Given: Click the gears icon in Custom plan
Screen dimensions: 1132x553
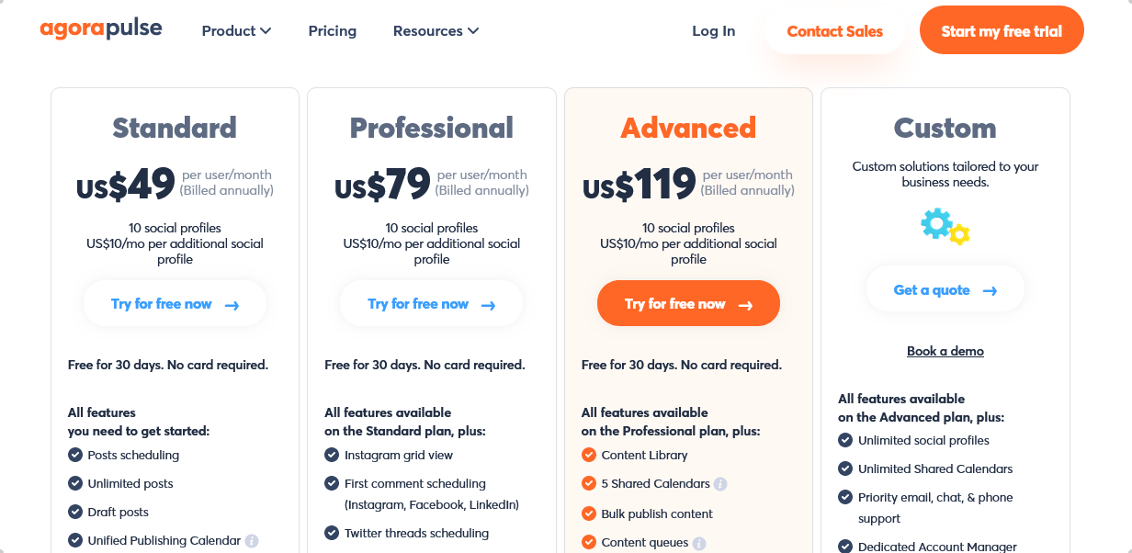Looking at the screenshot, I should [945, 226].
